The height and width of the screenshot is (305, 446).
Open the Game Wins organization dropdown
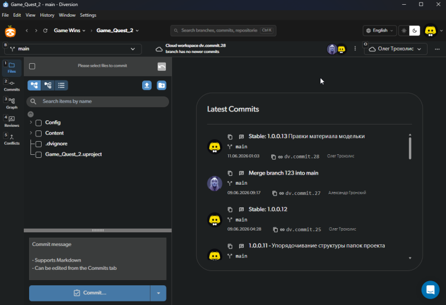pos(70,30)
